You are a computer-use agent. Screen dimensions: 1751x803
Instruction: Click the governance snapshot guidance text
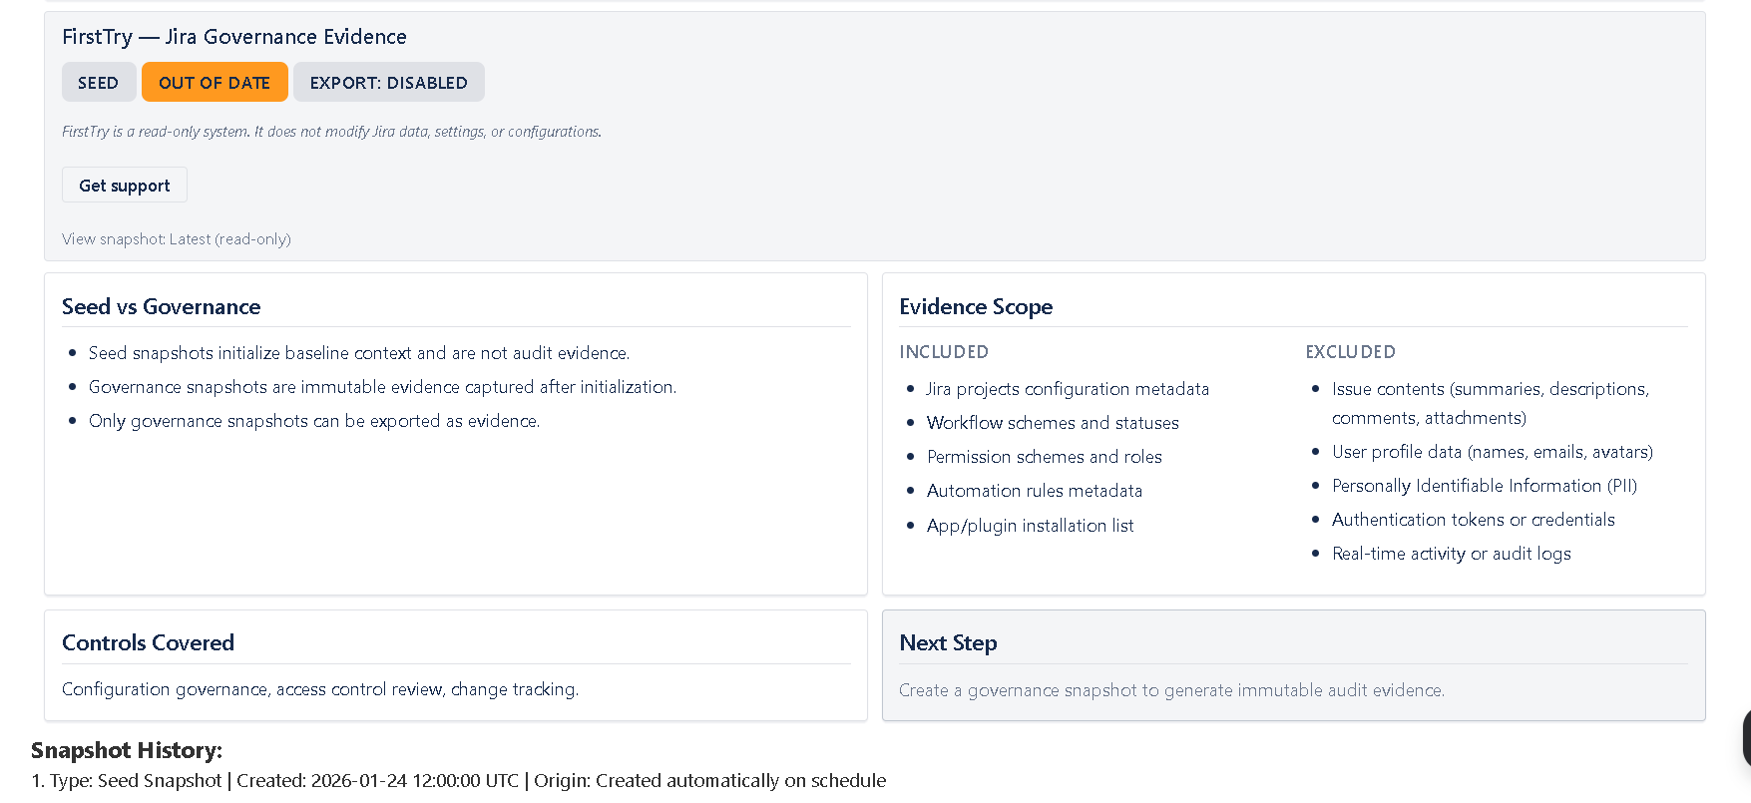(x=1172, y=689)
